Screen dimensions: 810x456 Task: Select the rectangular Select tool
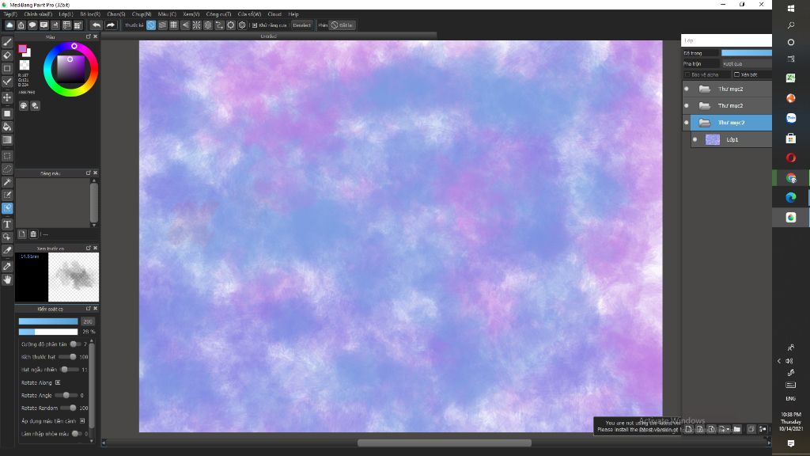coord(7,156)
